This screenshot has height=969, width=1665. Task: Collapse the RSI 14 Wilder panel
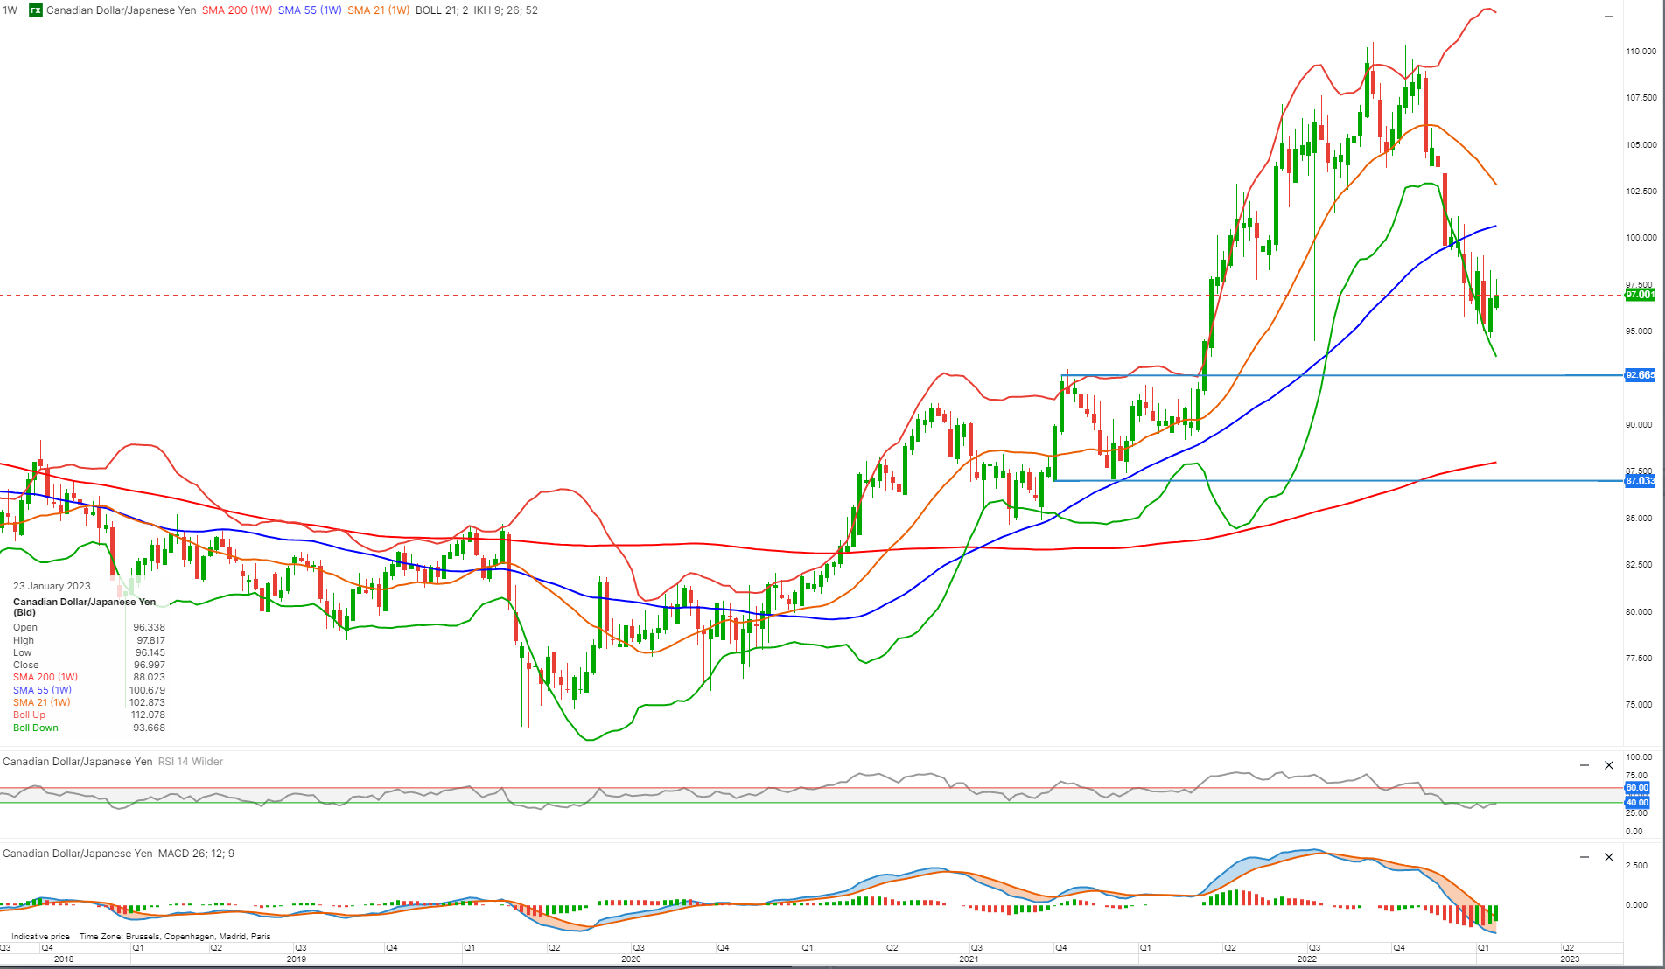click(x=1585, y=764)
